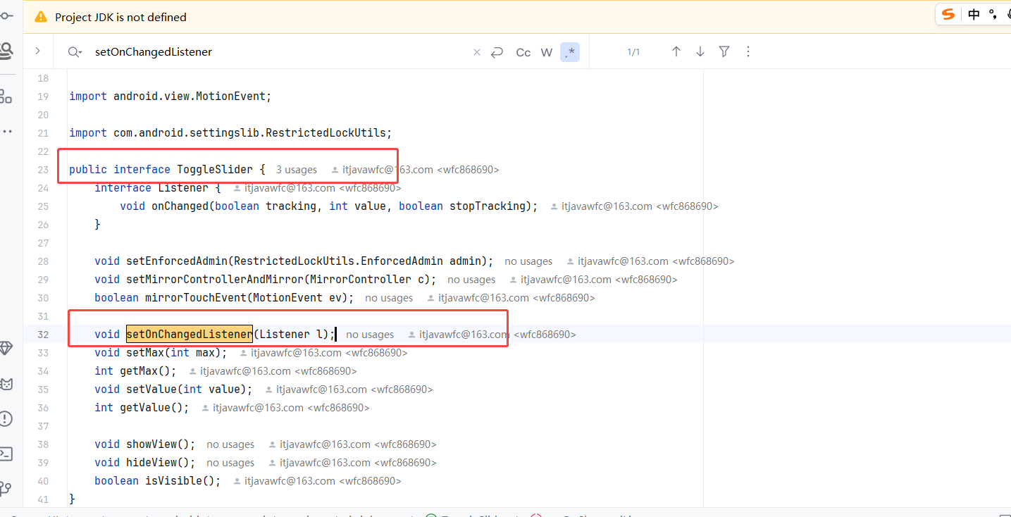The width and height of the screenshot is (1011, 517).
Task: Click the author hint beside getMax()
Action: 273,371
